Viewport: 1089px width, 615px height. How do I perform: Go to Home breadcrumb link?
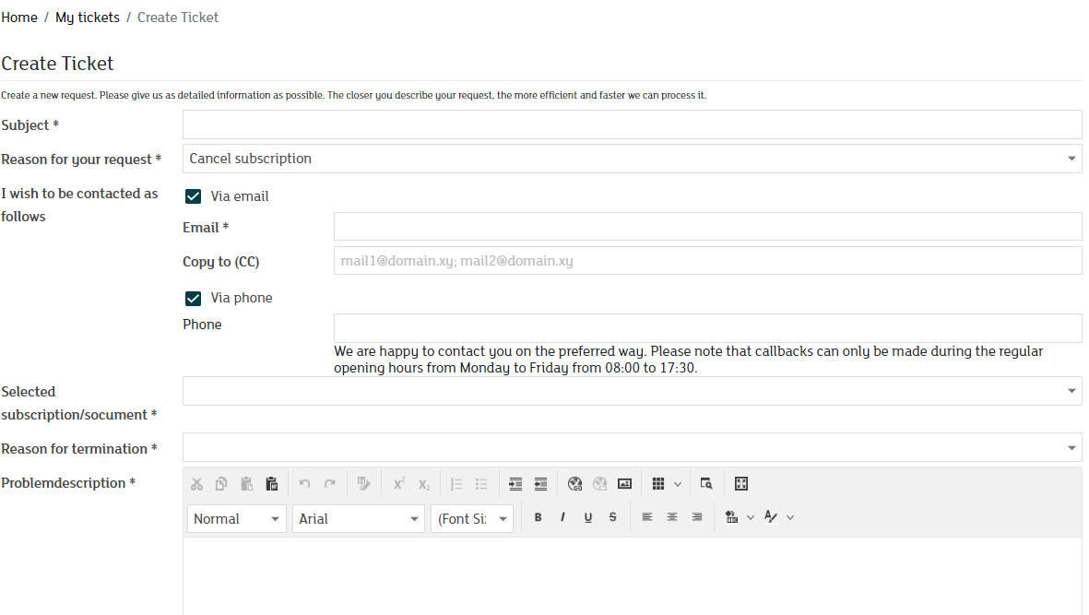click(x=19, y=18)
